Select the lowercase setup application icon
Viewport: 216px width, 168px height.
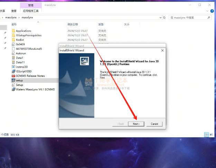click(13, 80)
